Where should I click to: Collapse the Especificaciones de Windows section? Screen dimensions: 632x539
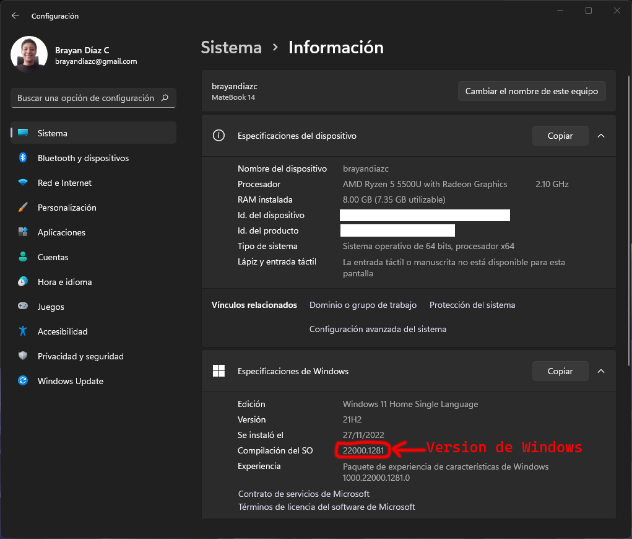(600, 370)
